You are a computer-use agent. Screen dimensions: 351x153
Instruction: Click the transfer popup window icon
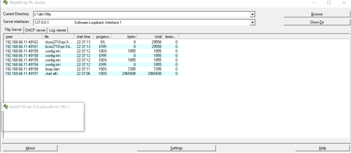6,107
